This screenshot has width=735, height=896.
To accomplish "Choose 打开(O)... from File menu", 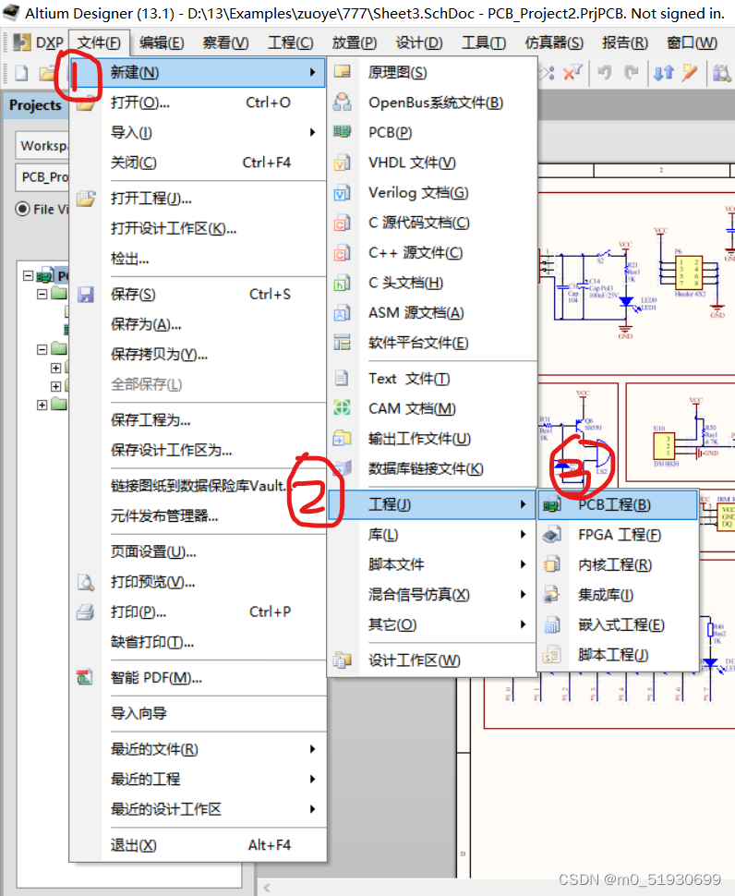I will (198, 103).
